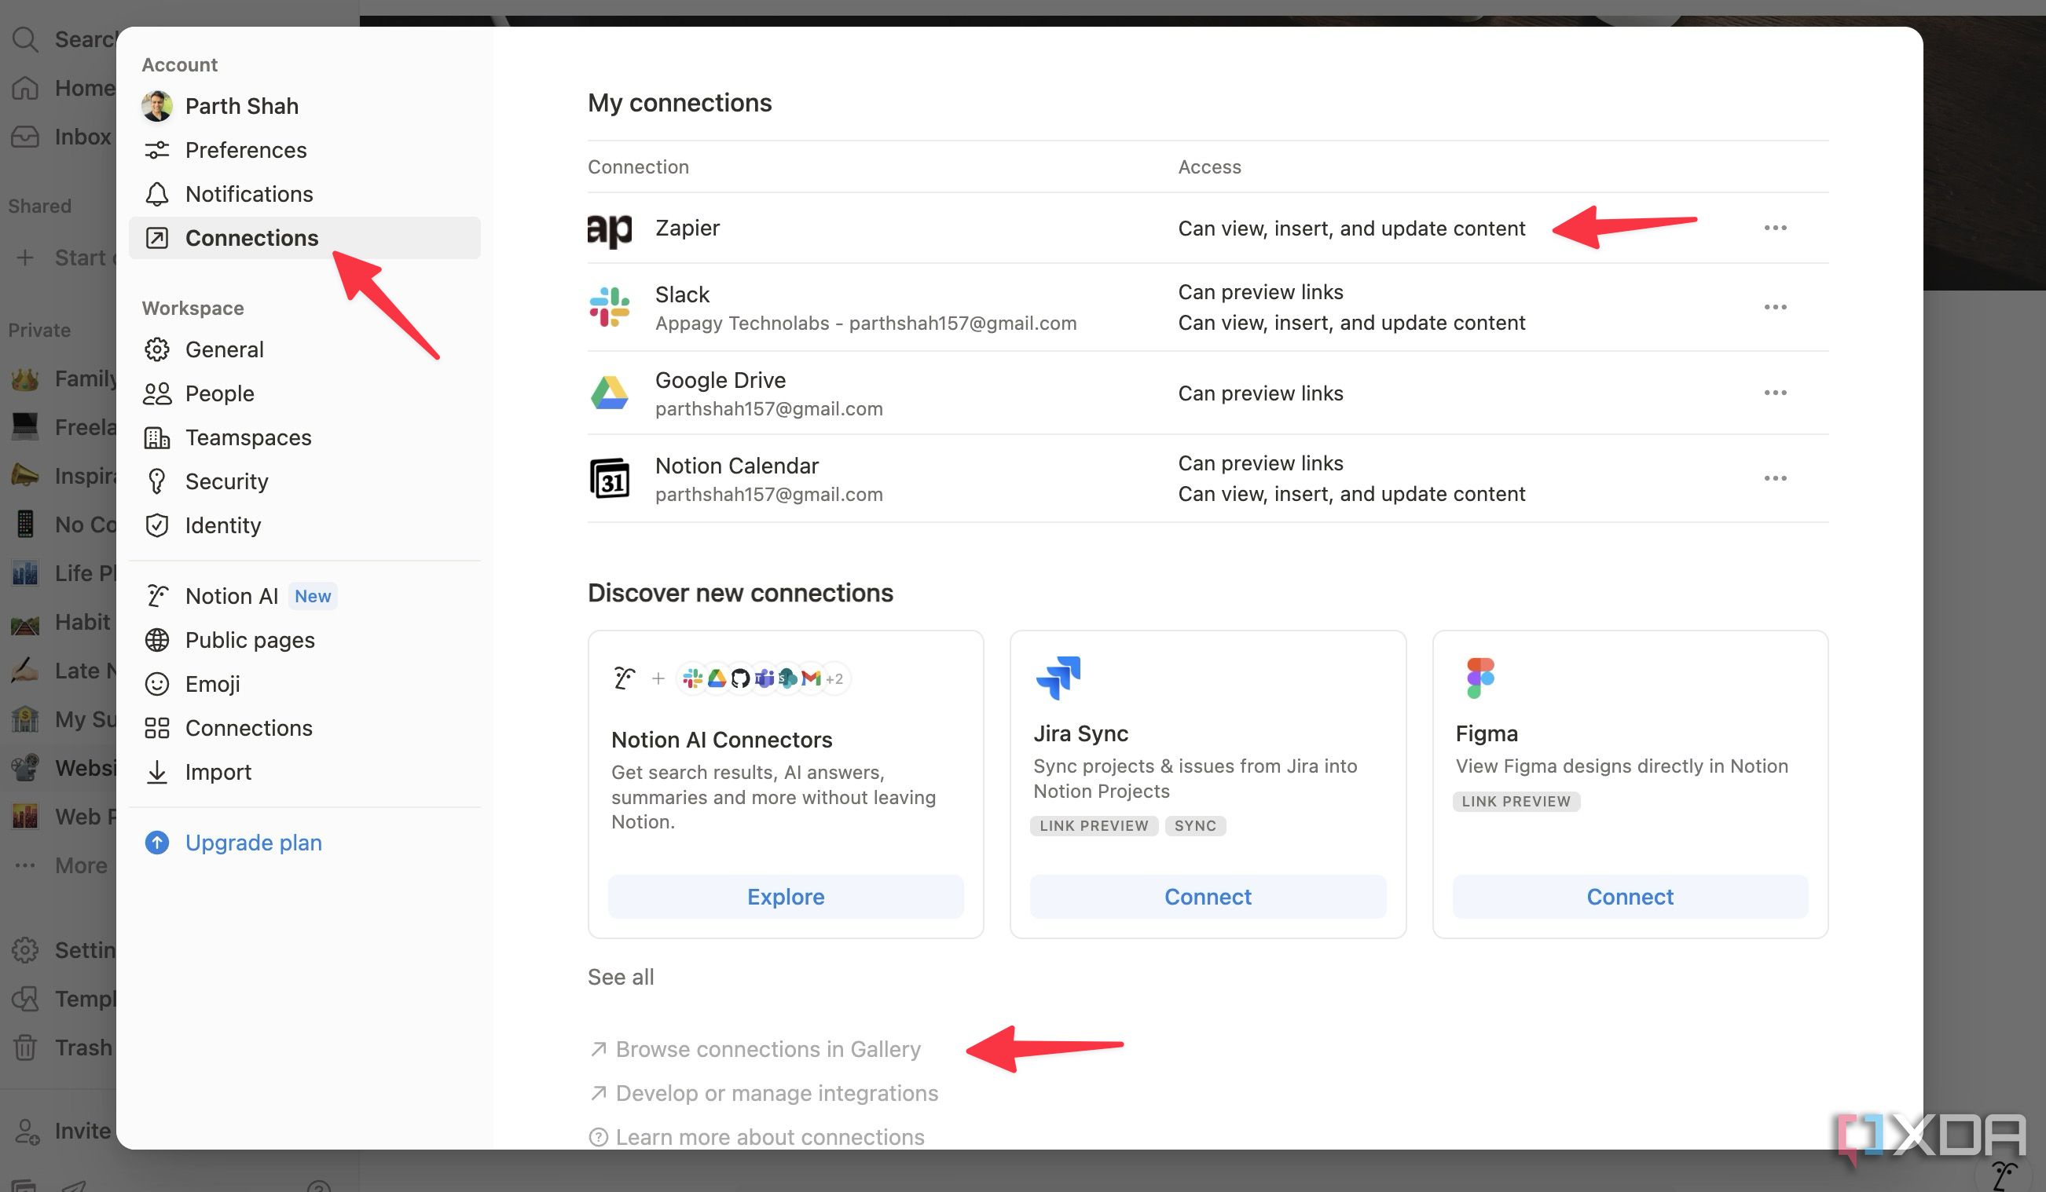Open the Notion Calendar row more options menu

tap(1775, 478)
